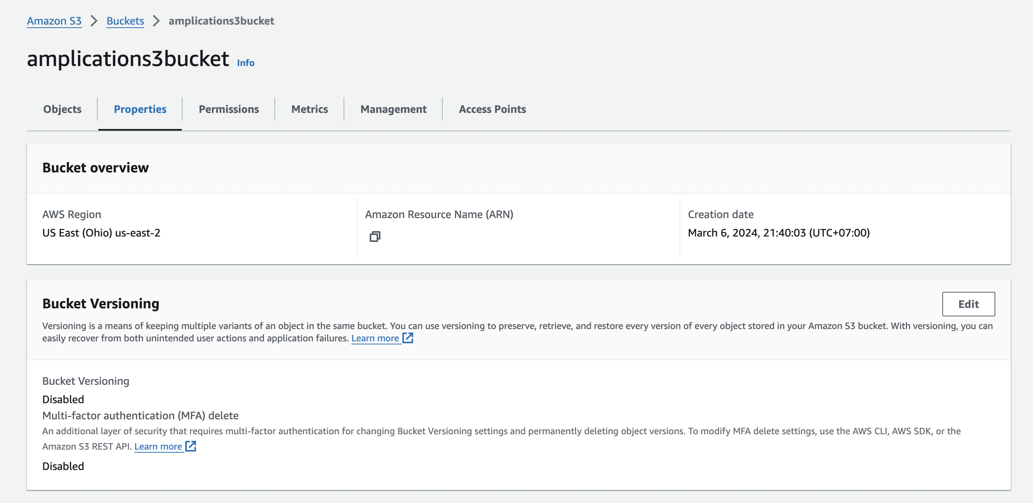The image size is (1033, 503).
Task: Click the amplications3bucket breadcrumb text
Action: click(221, 21)
